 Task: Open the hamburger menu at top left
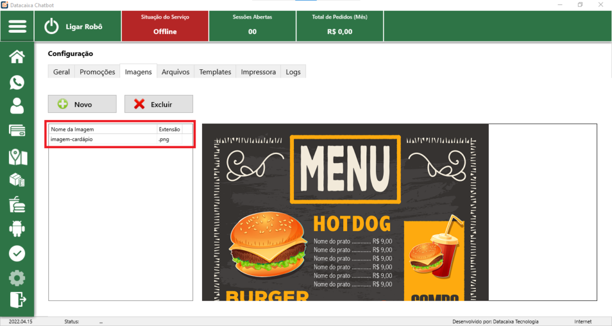click(17, 27)
